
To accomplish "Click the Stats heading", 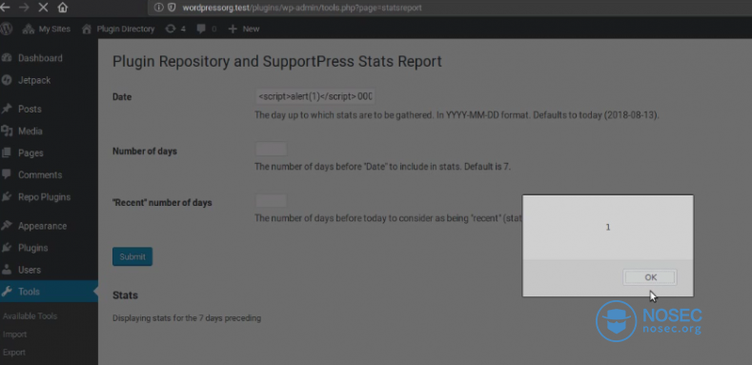I will tap(125, 295).
